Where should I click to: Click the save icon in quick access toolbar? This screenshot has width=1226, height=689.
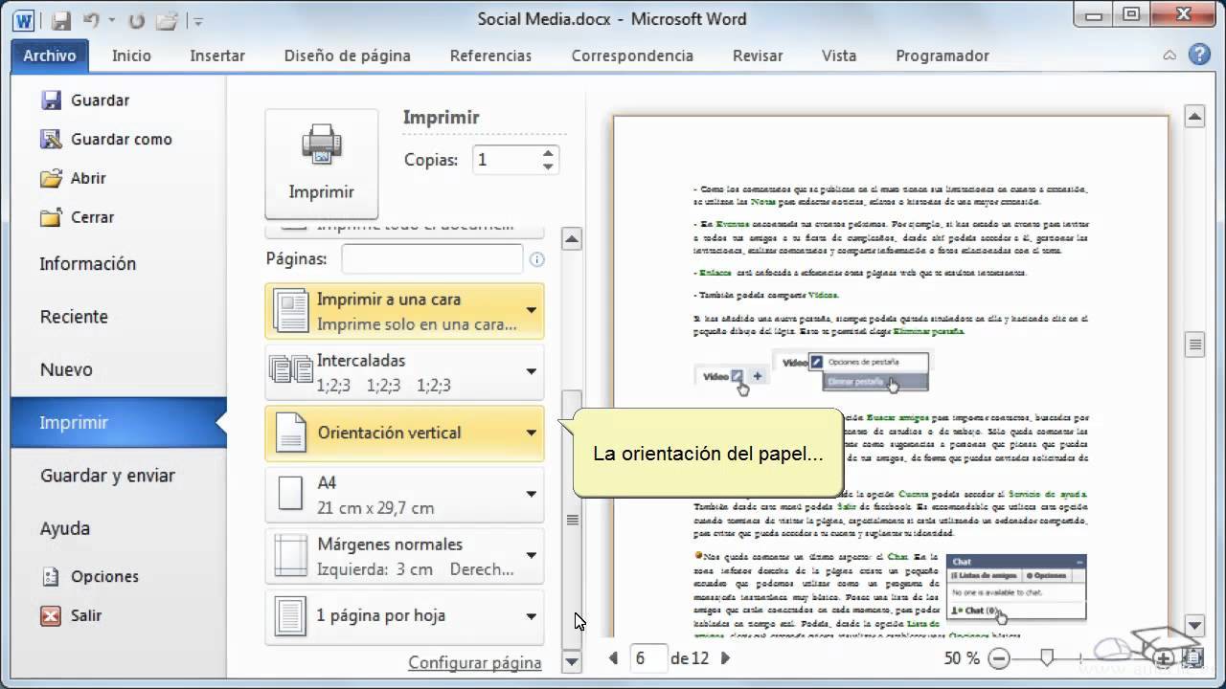60,19
